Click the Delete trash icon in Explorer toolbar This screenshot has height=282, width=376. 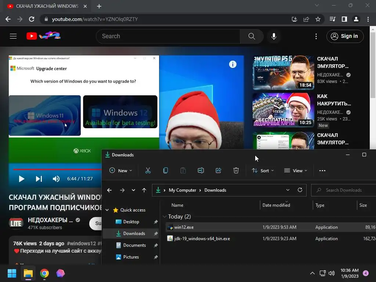pos(236,170)
